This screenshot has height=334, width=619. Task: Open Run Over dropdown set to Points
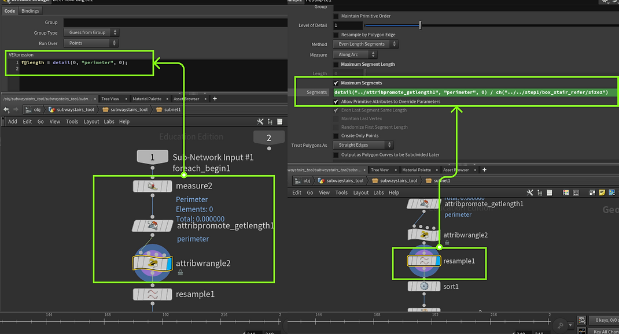(x=91, y=43)
